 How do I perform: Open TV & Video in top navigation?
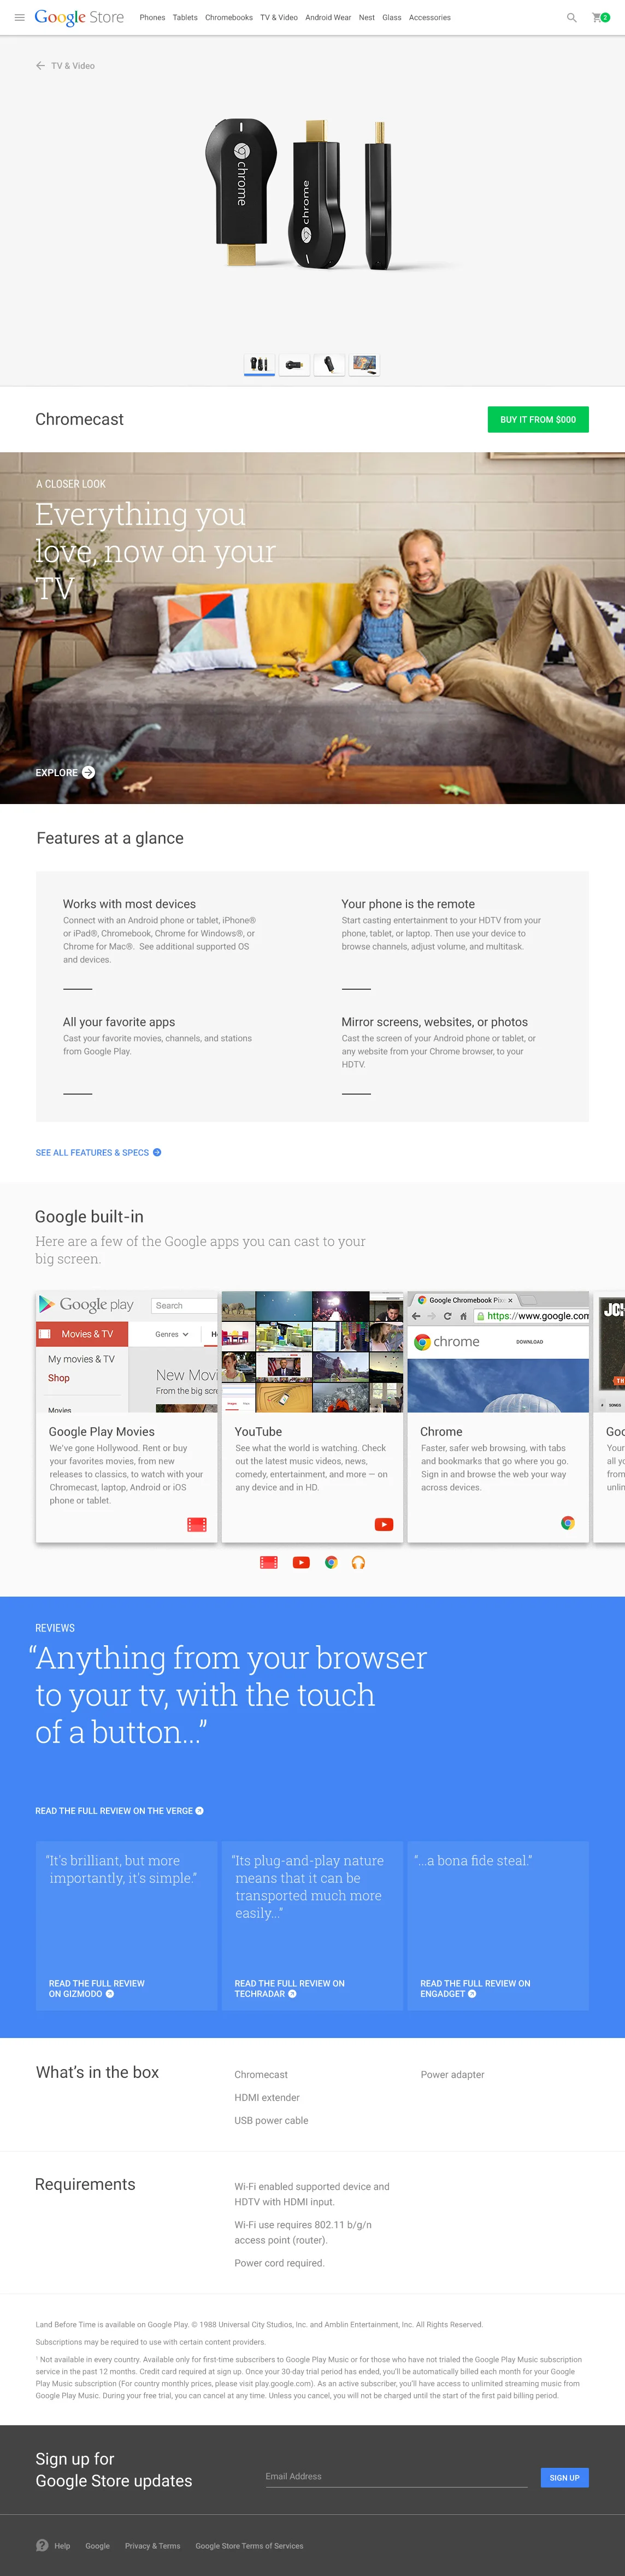(x=279, y=17)
